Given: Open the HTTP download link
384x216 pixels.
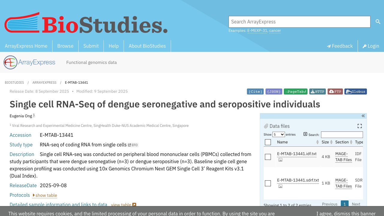Looking at the screenshot, I should point(317,91).
